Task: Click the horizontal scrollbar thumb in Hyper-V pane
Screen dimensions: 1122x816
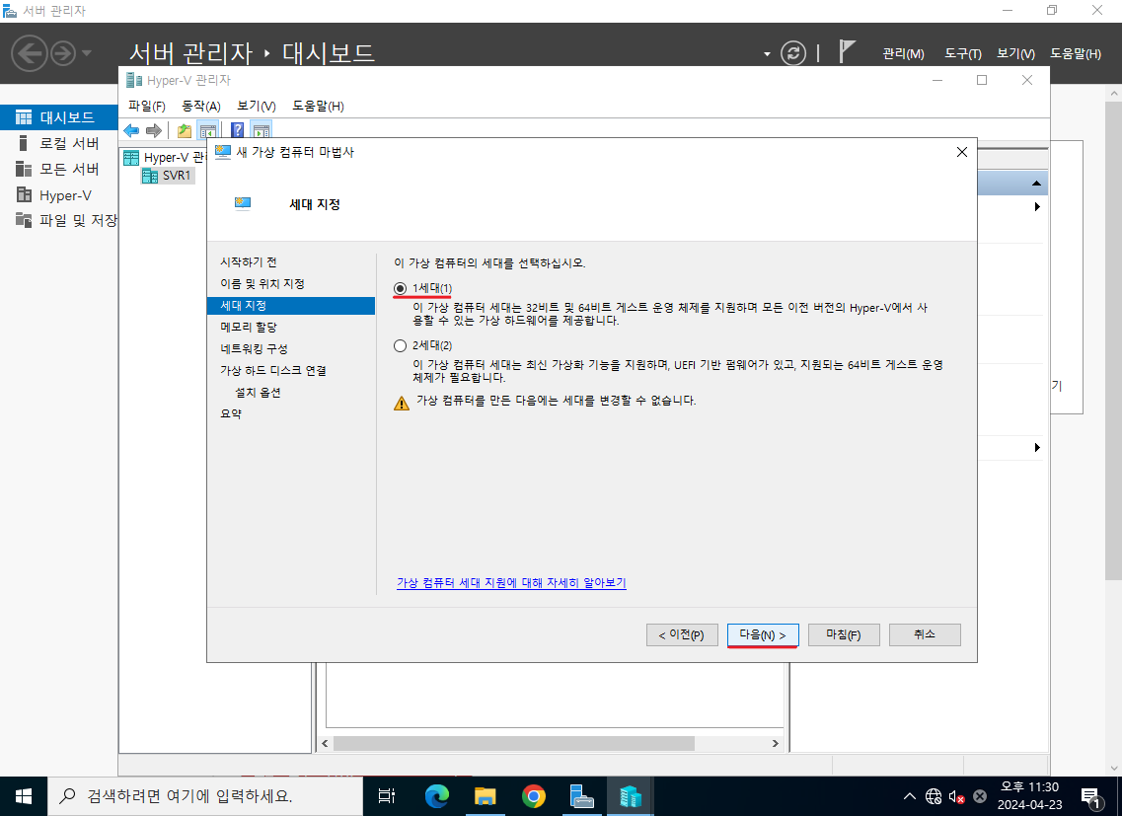Action: [514, 744]
